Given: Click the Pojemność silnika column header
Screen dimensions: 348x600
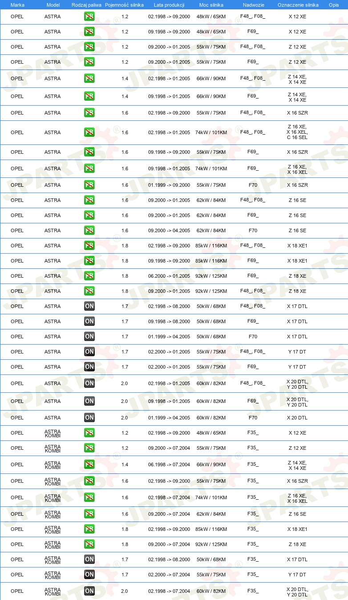Looking at the screenshot, I should (125, 4).
